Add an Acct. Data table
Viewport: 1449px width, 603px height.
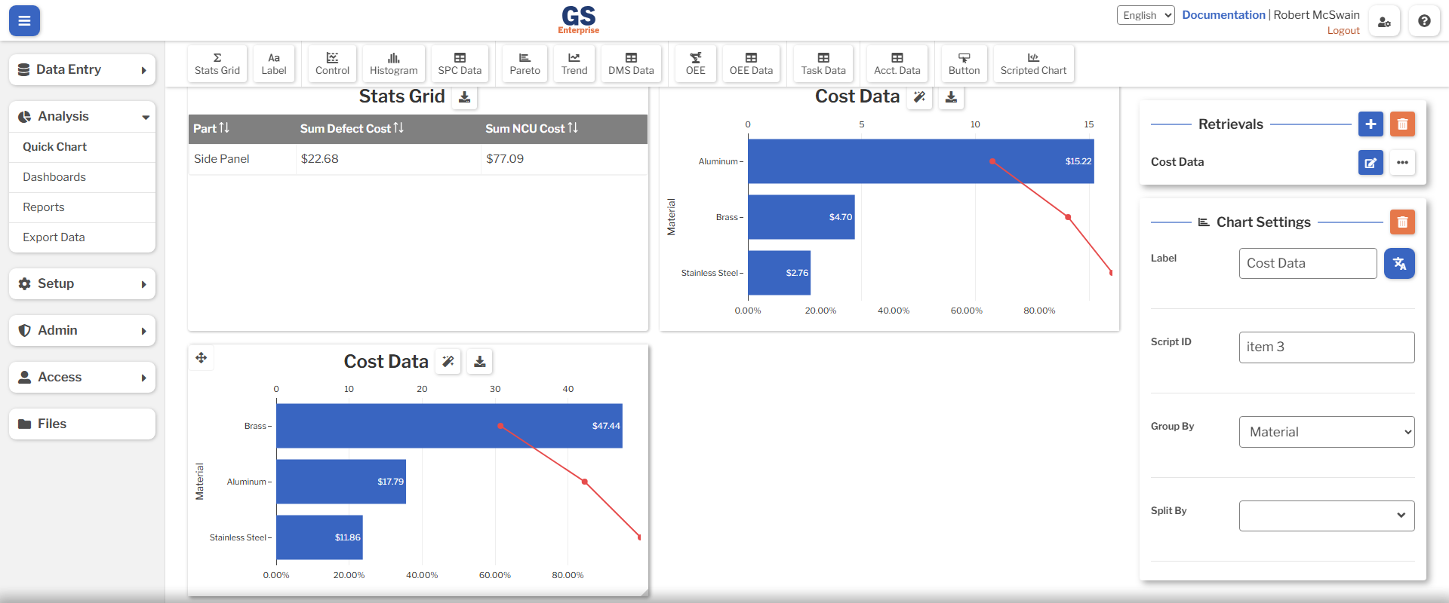tap(897, 63)
